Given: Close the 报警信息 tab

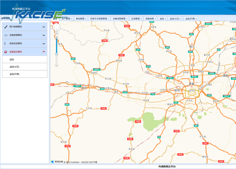Looking at the screenshot, I should 155,19.
